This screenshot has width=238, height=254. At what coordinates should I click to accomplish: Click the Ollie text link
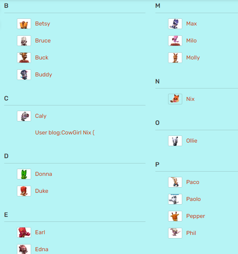click(192, 141)
